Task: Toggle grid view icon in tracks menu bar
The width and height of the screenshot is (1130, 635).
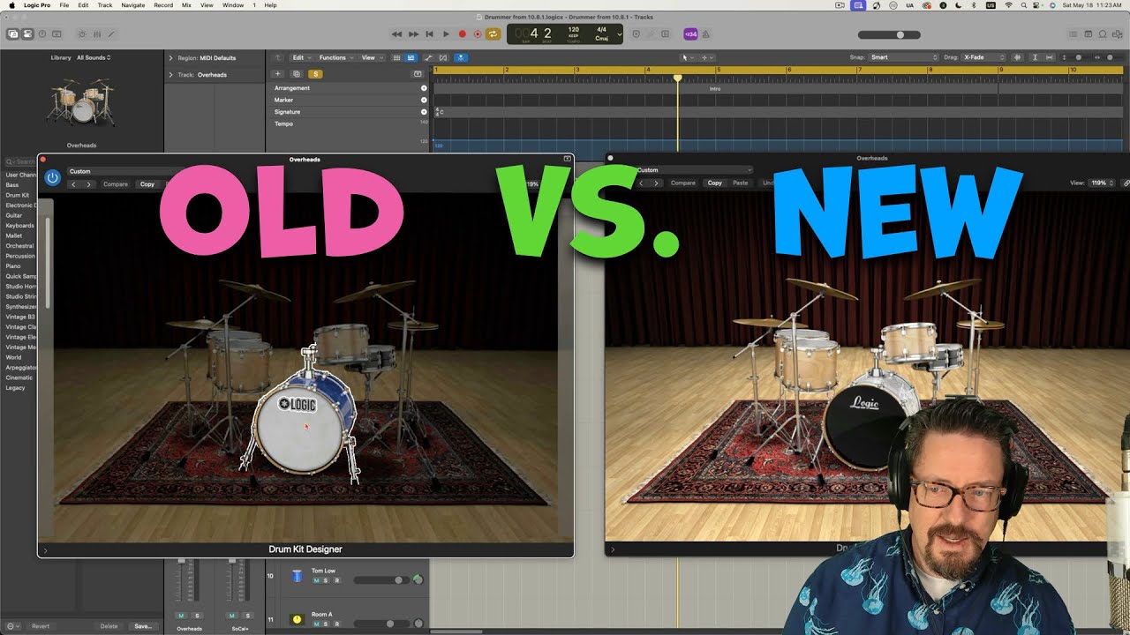Action: pos(396,57)
